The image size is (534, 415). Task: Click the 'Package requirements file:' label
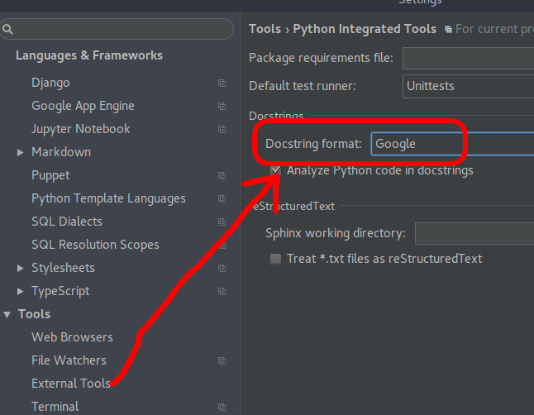(x=321, y=58)
